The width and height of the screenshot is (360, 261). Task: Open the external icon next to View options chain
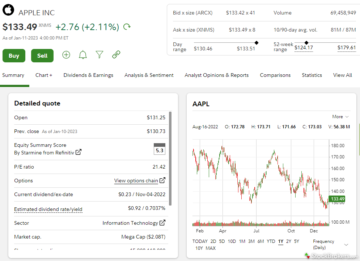pos(162,180)
